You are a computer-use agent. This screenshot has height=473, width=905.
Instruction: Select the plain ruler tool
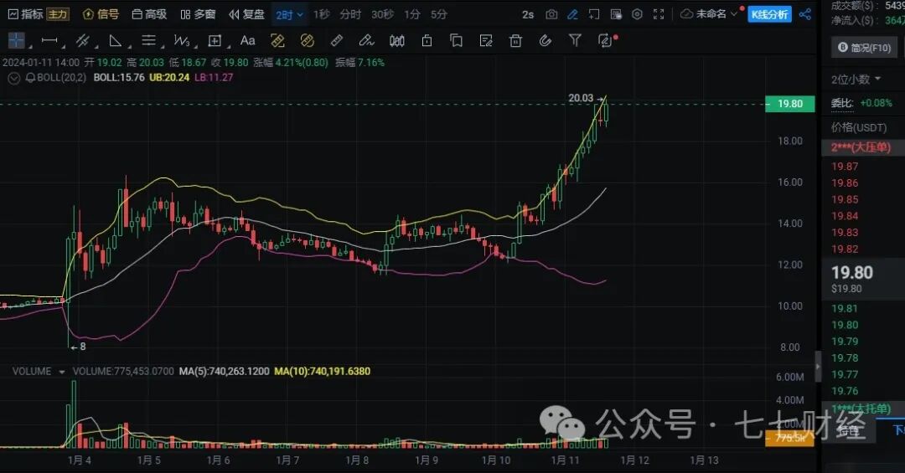(337, 40)
